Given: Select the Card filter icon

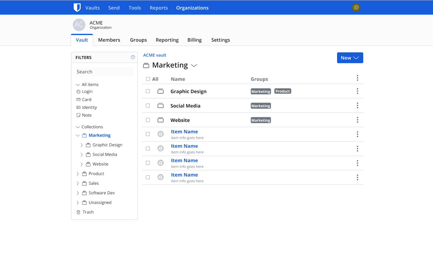Looking at the screenshot, I should pos(79,99).
